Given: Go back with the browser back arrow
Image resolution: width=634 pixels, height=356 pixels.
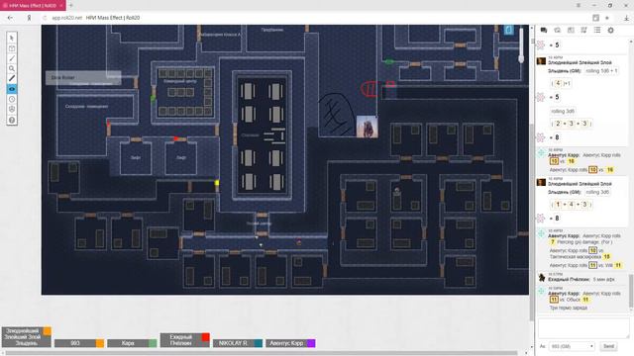Looking at the screenshot, I should coord(10,18).
